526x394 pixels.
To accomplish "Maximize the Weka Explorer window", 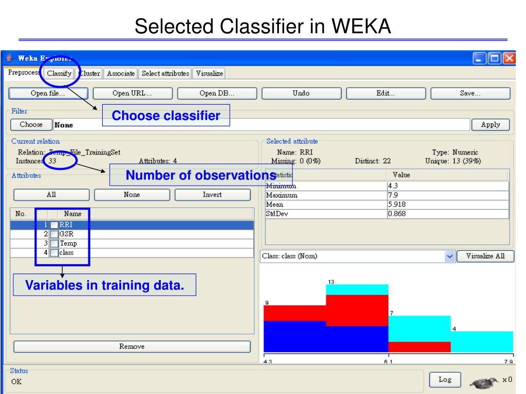I will coord(494,58).
